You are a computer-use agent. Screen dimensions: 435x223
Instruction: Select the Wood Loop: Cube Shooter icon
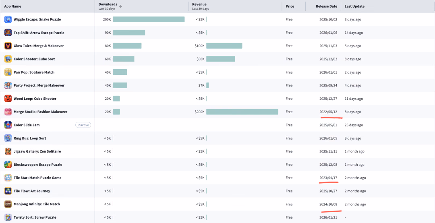coord(8,99)
